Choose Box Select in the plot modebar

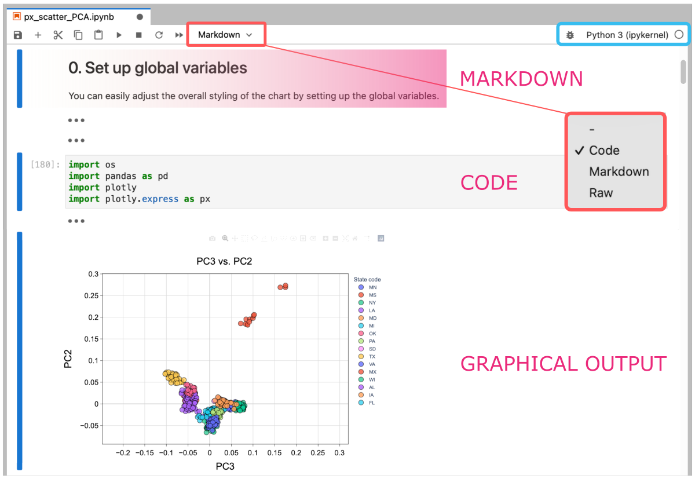tap(244, 238)
